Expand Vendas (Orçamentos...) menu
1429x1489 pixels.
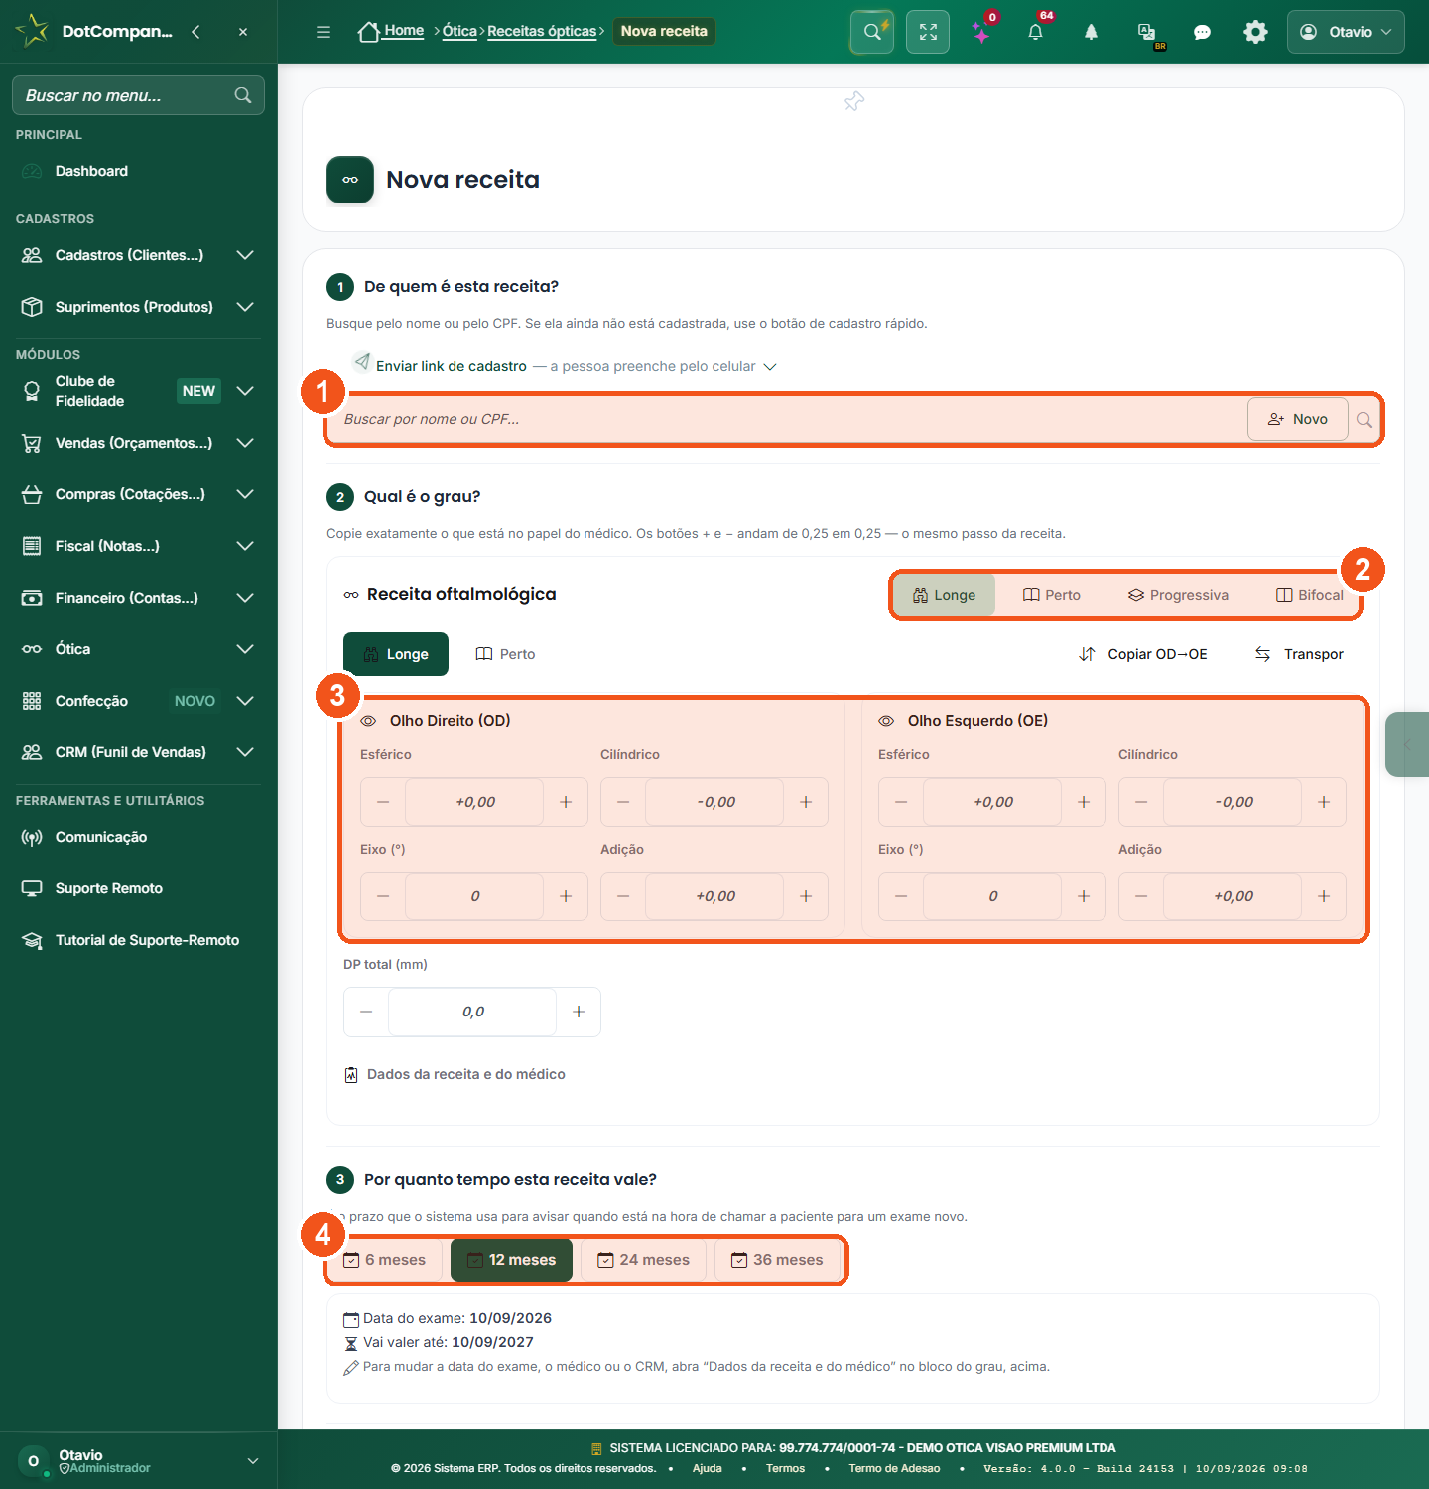pyautogui.click(x=139, y=443)
